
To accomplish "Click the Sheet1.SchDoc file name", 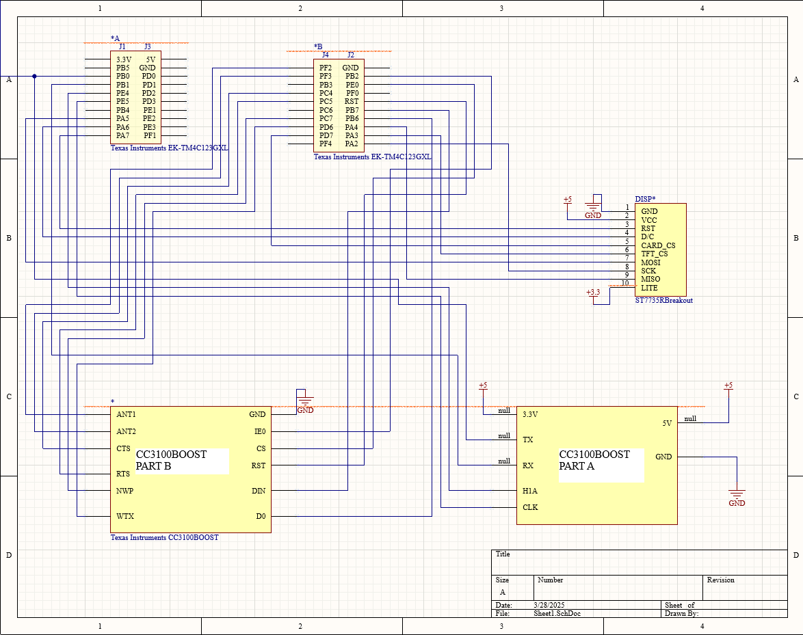I will click(557, 613).
